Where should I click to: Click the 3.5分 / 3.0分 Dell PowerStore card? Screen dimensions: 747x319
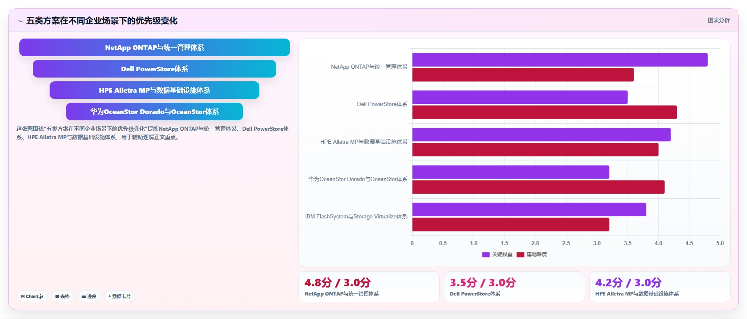[x=514, y=287]
